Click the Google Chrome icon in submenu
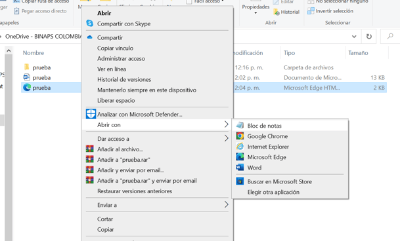 (240, 136)
